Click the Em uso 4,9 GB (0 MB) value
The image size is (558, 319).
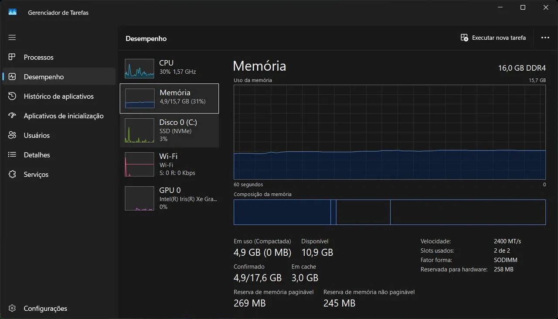(262, 252)
